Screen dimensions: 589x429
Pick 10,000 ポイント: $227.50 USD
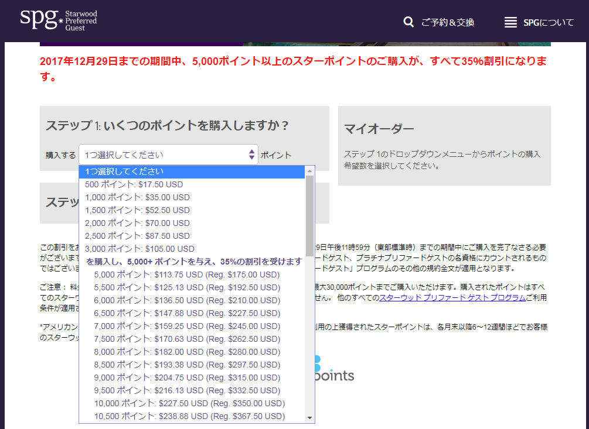tap(192, 403)
